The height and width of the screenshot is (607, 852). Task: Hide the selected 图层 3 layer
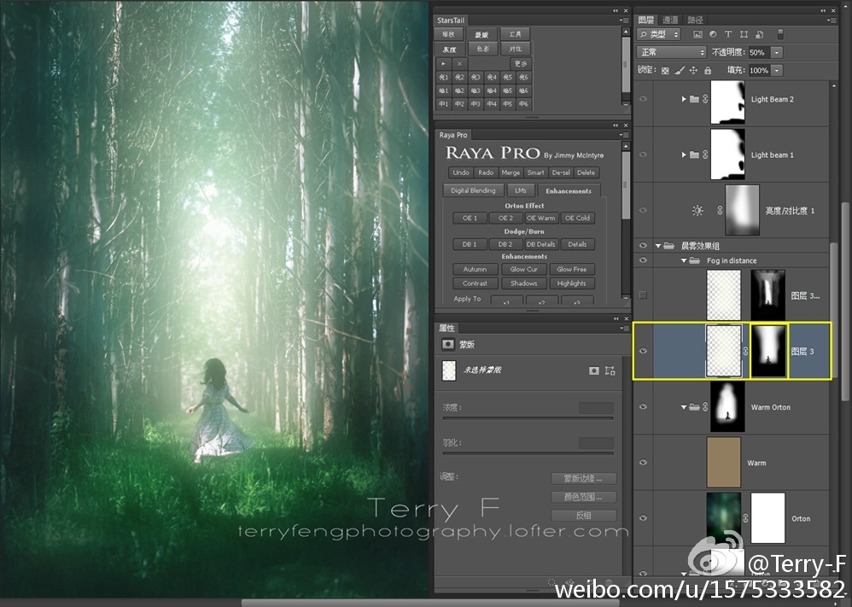pyautogui.click(x=644, y=351)
